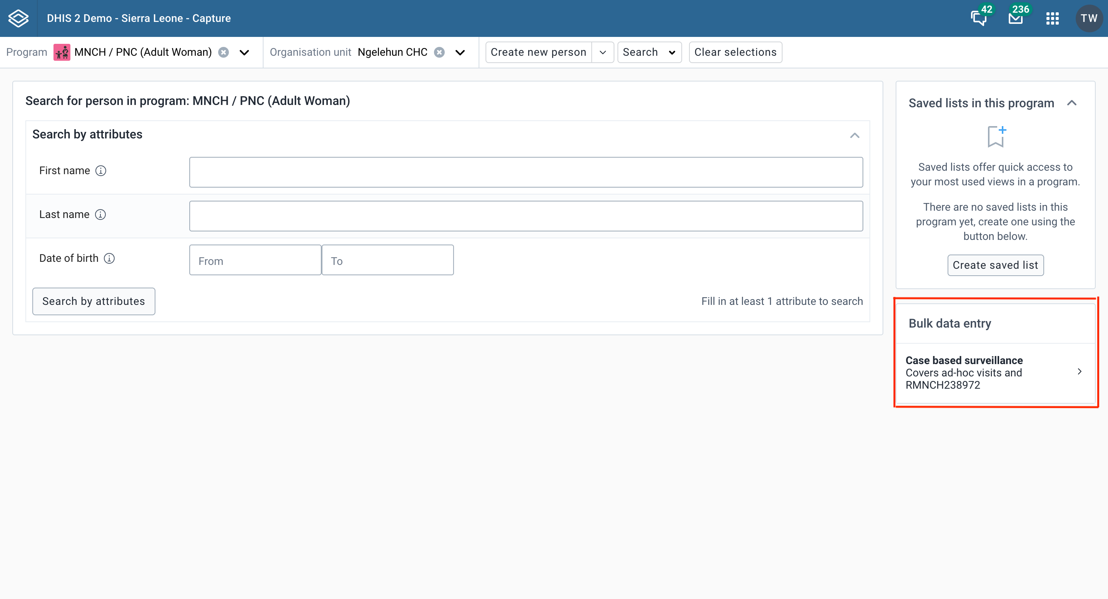Click the MNCH / PNC program icon
This screenshot has width=1108, height=599.
click(62, 52)
